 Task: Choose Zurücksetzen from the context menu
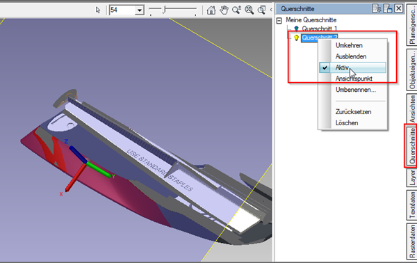pyautogui.click(x=353, y=112)
